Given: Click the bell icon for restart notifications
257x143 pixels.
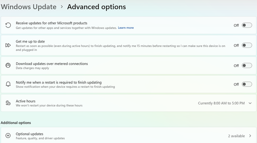Looking at the screenshot, I should click(x=8, y=84).
